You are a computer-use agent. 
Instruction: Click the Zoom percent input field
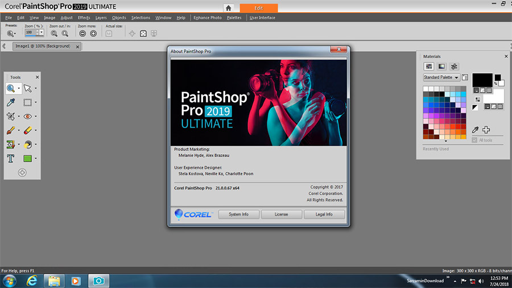point(31,32)
